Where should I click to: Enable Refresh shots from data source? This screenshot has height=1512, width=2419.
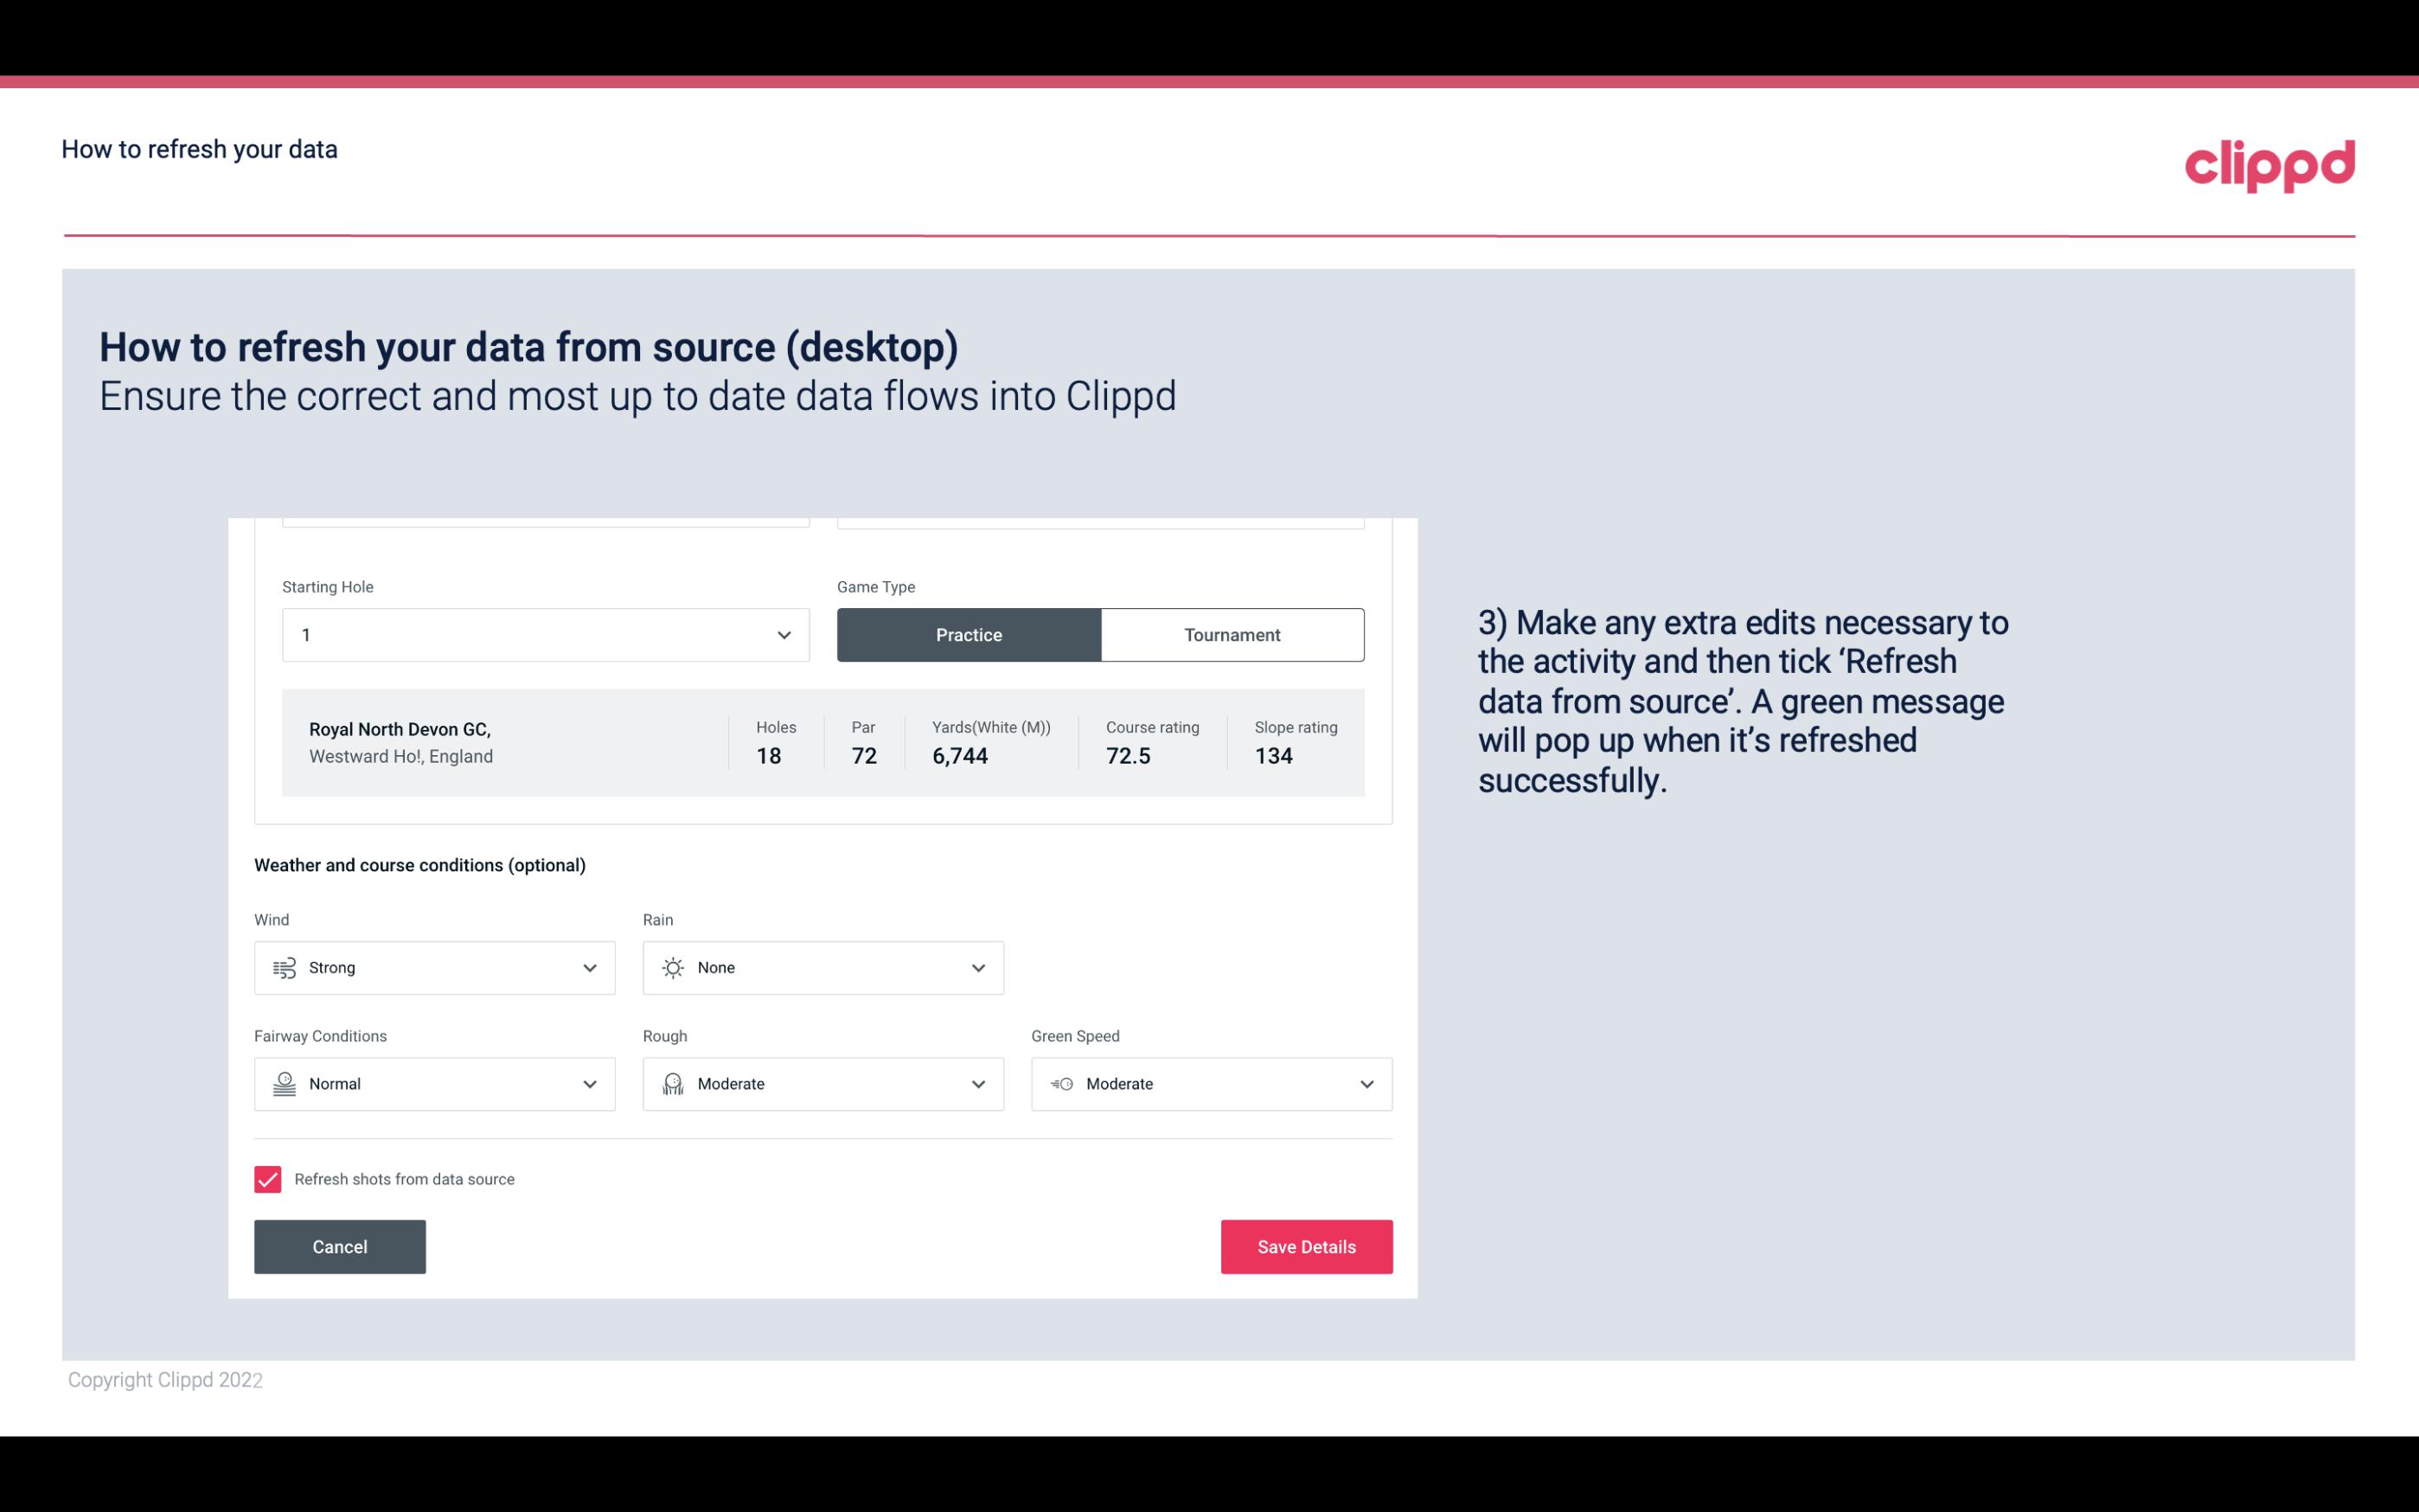[266, 1177]
